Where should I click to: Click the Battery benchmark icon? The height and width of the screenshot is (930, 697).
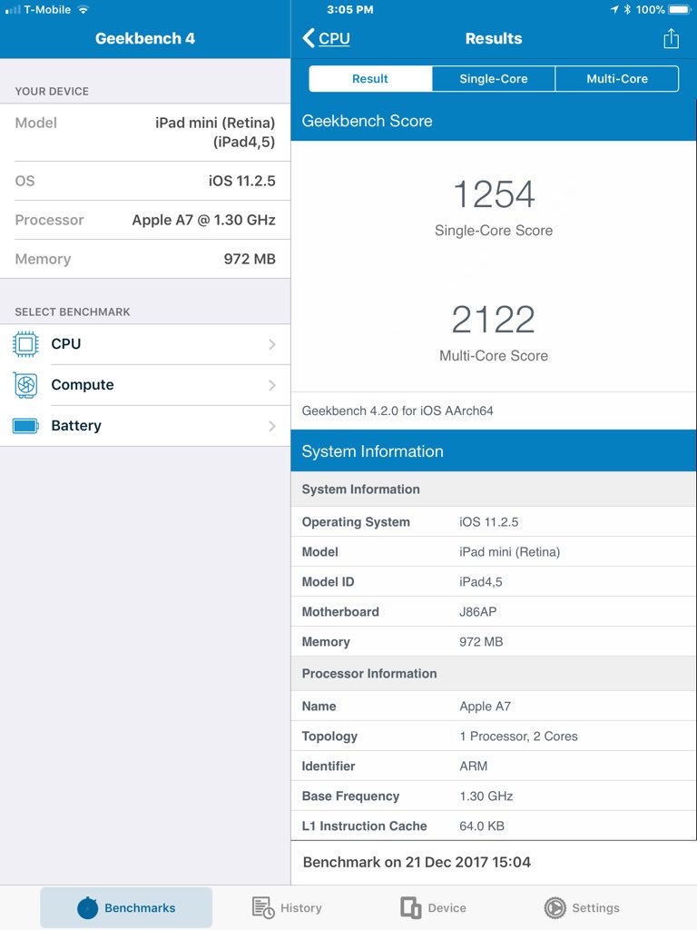point(25,426)
